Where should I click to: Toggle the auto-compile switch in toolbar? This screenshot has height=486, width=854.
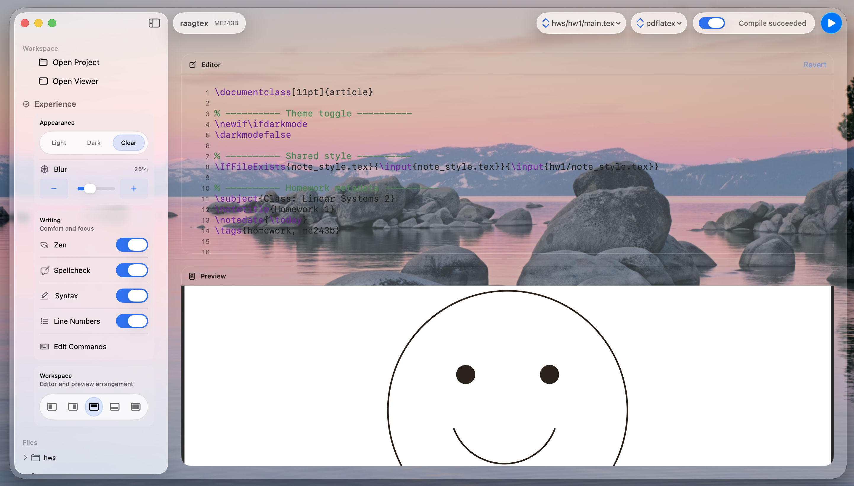tap(712, 23)
